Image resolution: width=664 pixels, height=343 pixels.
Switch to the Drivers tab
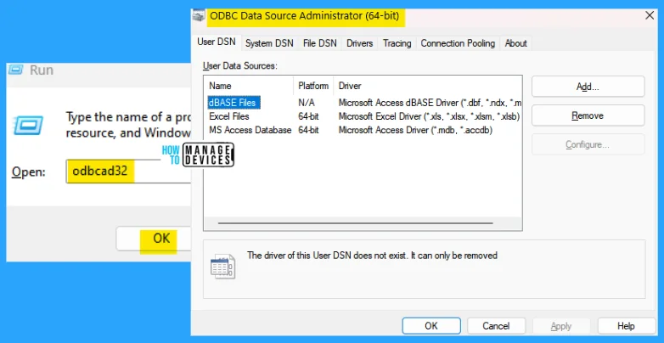coord(359,43)
